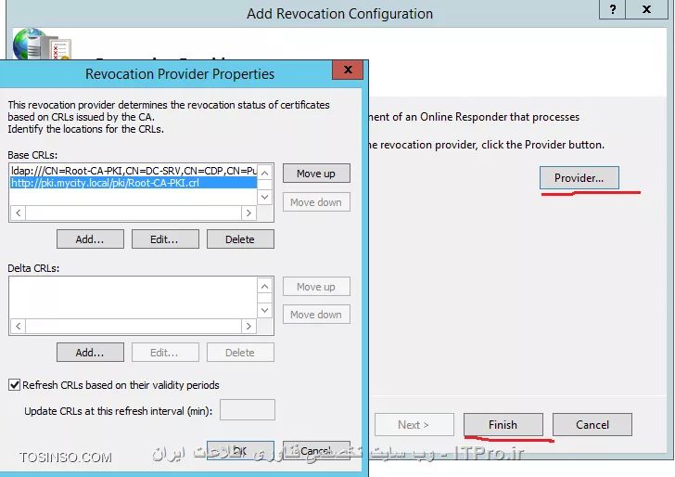Screen dimensions: 675x477
Task: Cancel the Add Revocation Configuration wizard
Action: click(592, 425)
